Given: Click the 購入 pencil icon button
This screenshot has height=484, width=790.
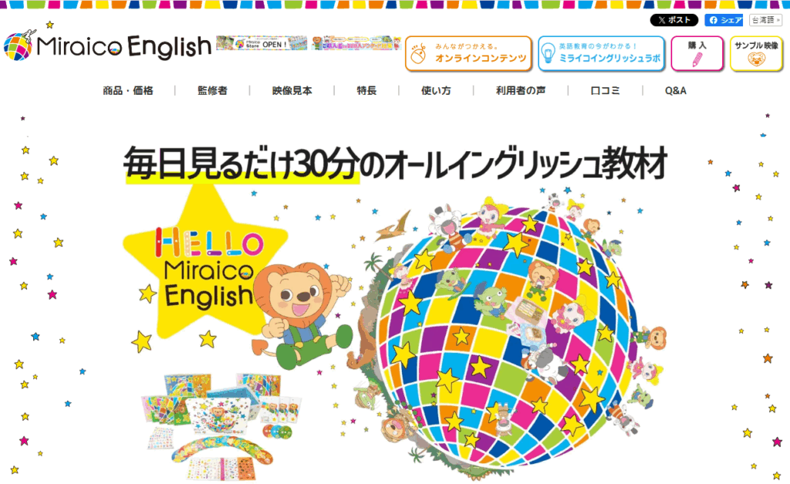Looking at the screenshot, I should (697, 53).
